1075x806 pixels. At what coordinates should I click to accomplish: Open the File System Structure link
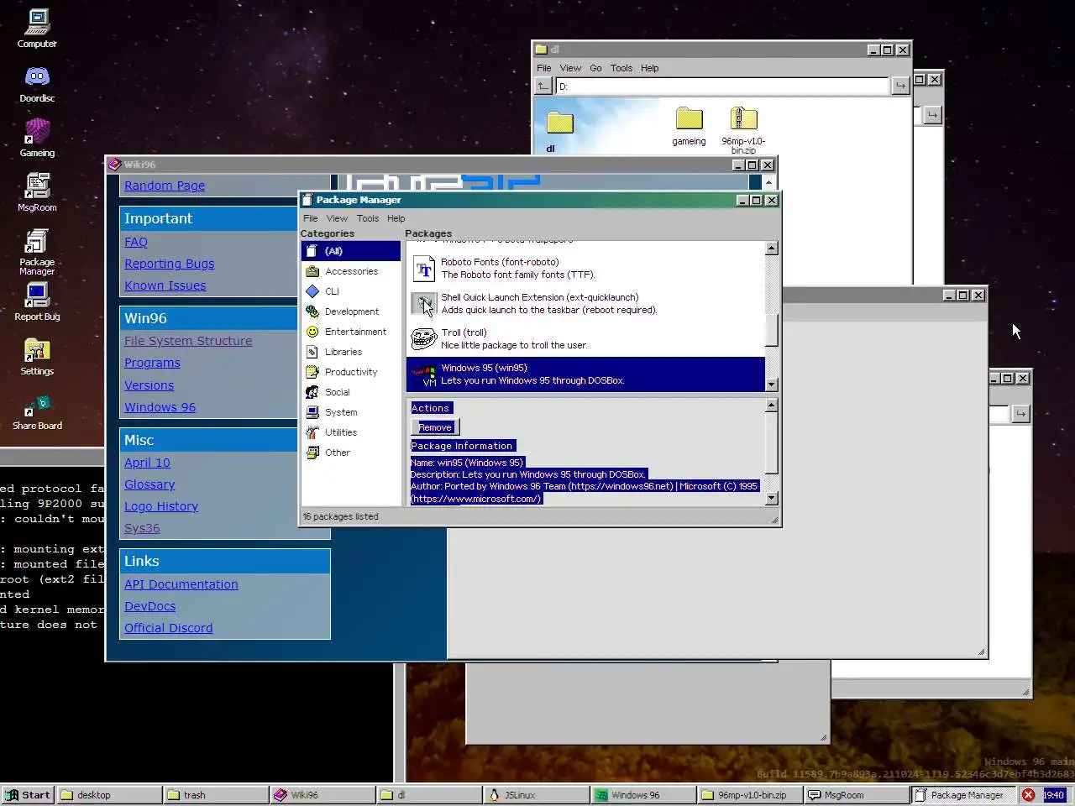click(188, 341)
